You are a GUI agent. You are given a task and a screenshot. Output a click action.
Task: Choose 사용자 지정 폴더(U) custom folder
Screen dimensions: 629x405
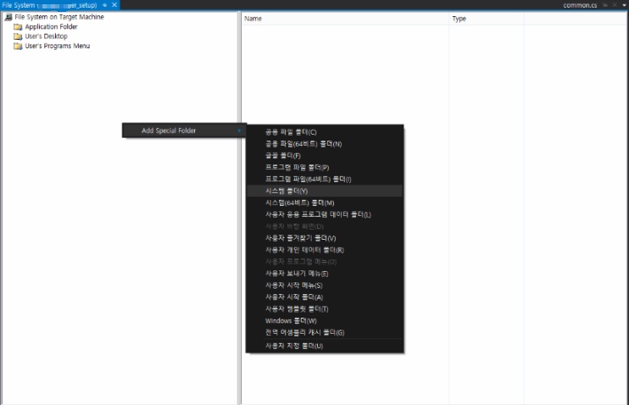325,346
